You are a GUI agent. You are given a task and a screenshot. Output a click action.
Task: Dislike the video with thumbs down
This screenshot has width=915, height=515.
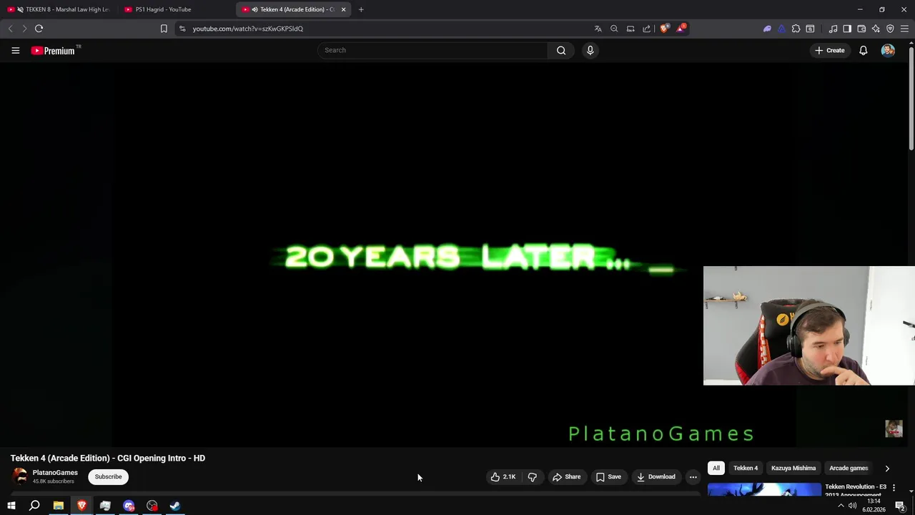[532, 476]
